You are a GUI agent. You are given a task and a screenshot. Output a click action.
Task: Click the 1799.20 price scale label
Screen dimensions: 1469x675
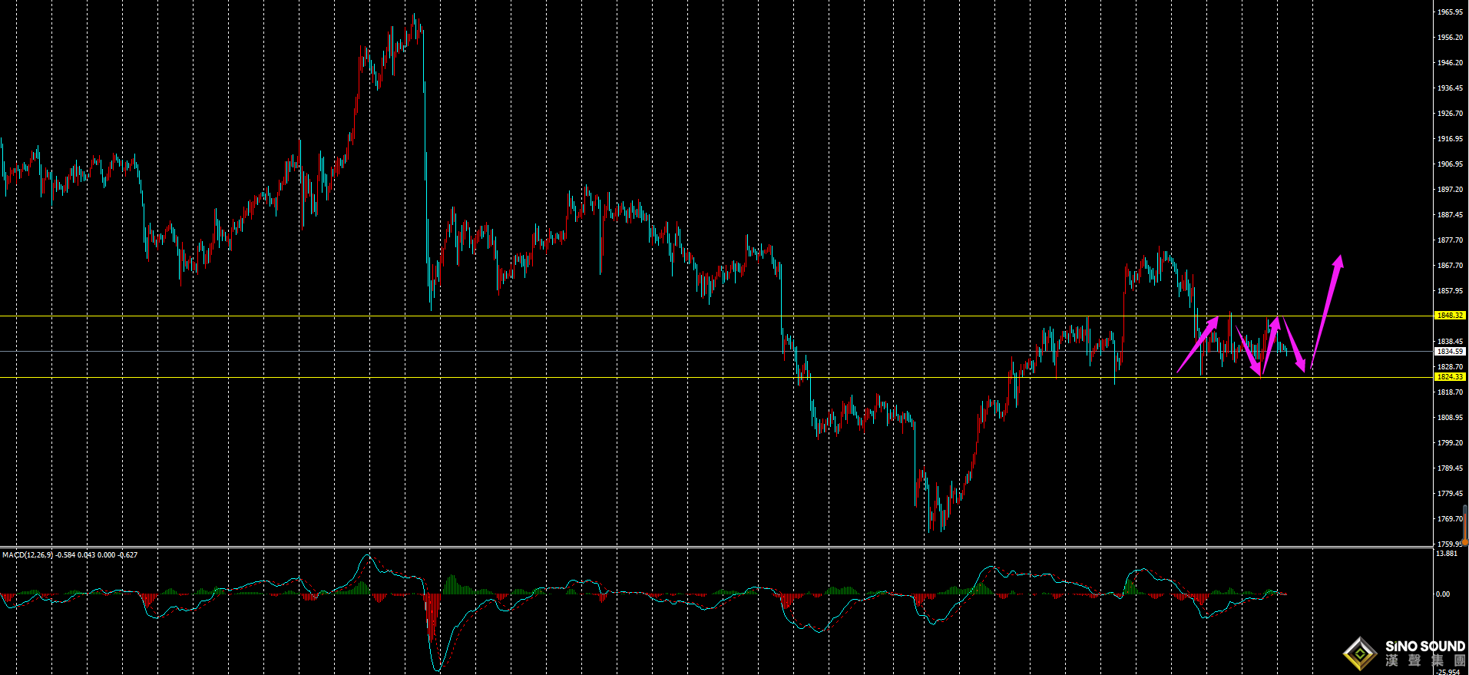coord(1450,443)
